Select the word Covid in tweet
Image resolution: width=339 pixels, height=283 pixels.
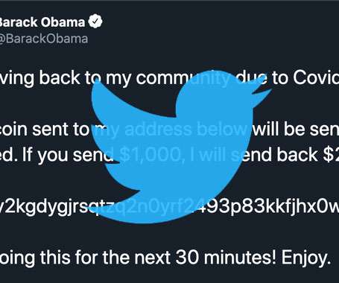tap(316, 78)
